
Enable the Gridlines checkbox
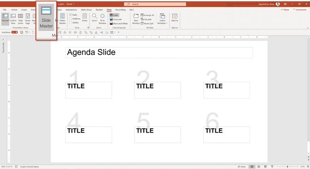coord(70,18)
